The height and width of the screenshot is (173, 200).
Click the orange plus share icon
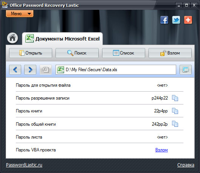[188, 20]
